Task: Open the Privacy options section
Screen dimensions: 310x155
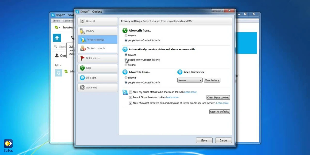Action: coord(98,31)
